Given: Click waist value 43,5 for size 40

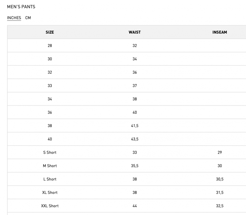Looking at the screenshot, I should tap(135, 139).
